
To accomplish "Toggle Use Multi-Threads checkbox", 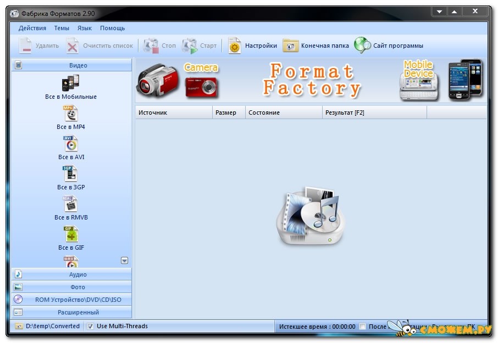I will 90,326.
